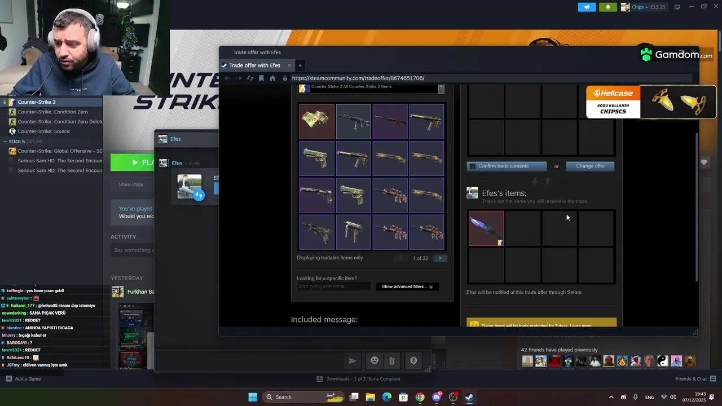Go to previous inventory page arrow
The width and height of the screenshot is (722, 406).
(x=401, y=258)
